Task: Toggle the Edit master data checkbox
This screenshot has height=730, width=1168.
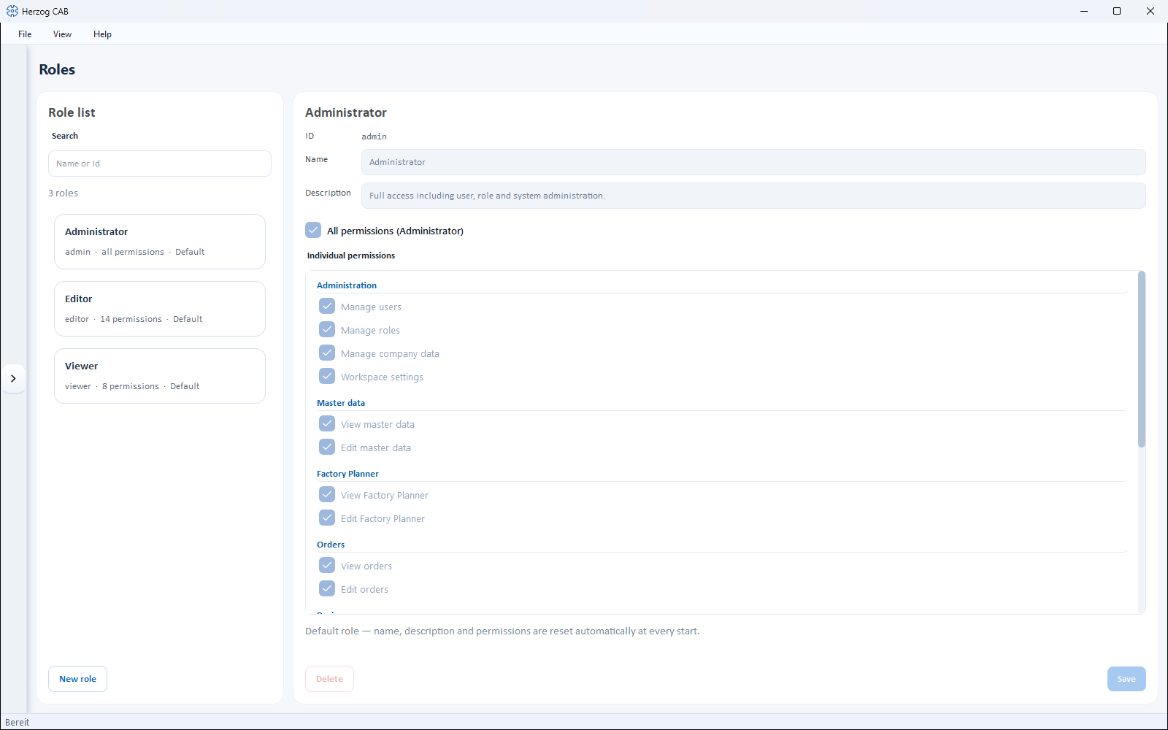Action: pos(327,447)
